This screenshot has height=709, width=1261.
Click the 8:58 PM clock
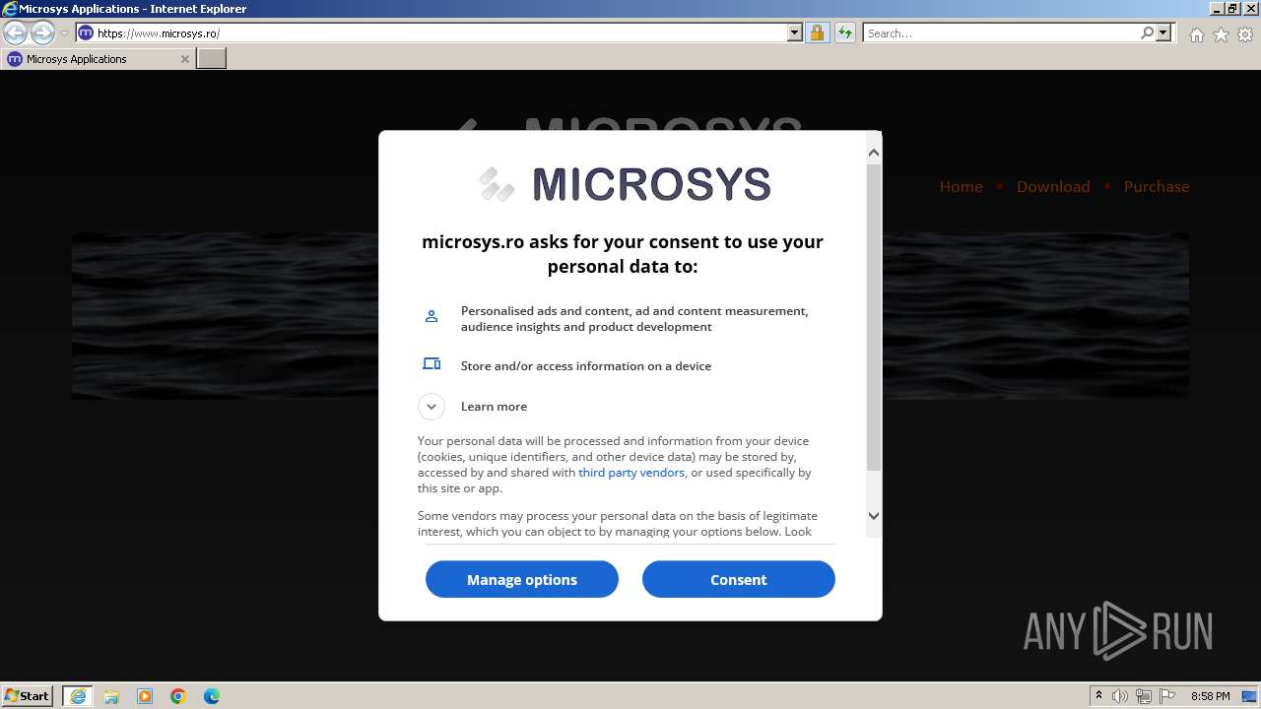pyautogui.click(x=1210, y=696)
